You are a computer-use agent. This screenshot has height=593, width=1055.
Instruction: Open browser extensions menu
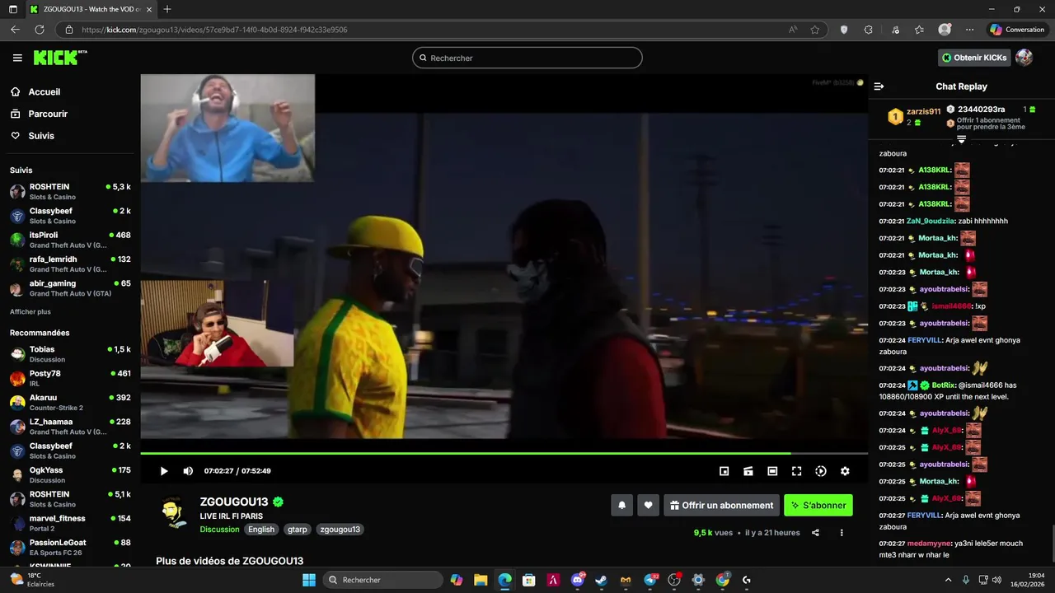click(869, 30)
